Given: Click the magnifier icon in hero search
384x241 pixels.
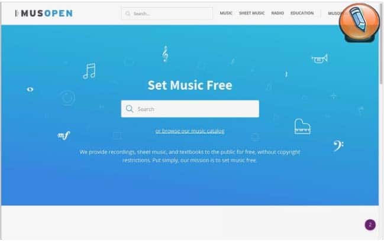Looking at the screenshot, I should coord(130,109).
